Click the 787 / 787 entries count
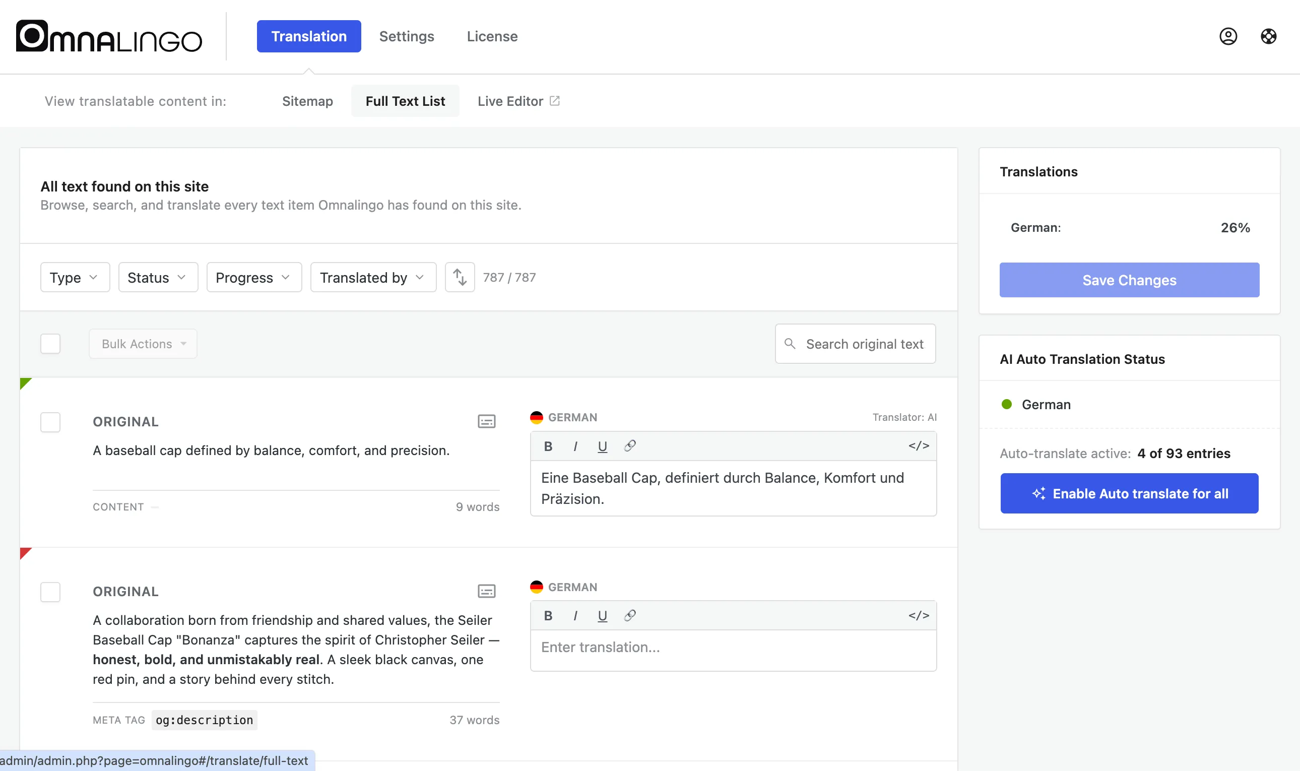This screenshot has width=1300, height=771. pyautogui.click(x=509, y=278)
